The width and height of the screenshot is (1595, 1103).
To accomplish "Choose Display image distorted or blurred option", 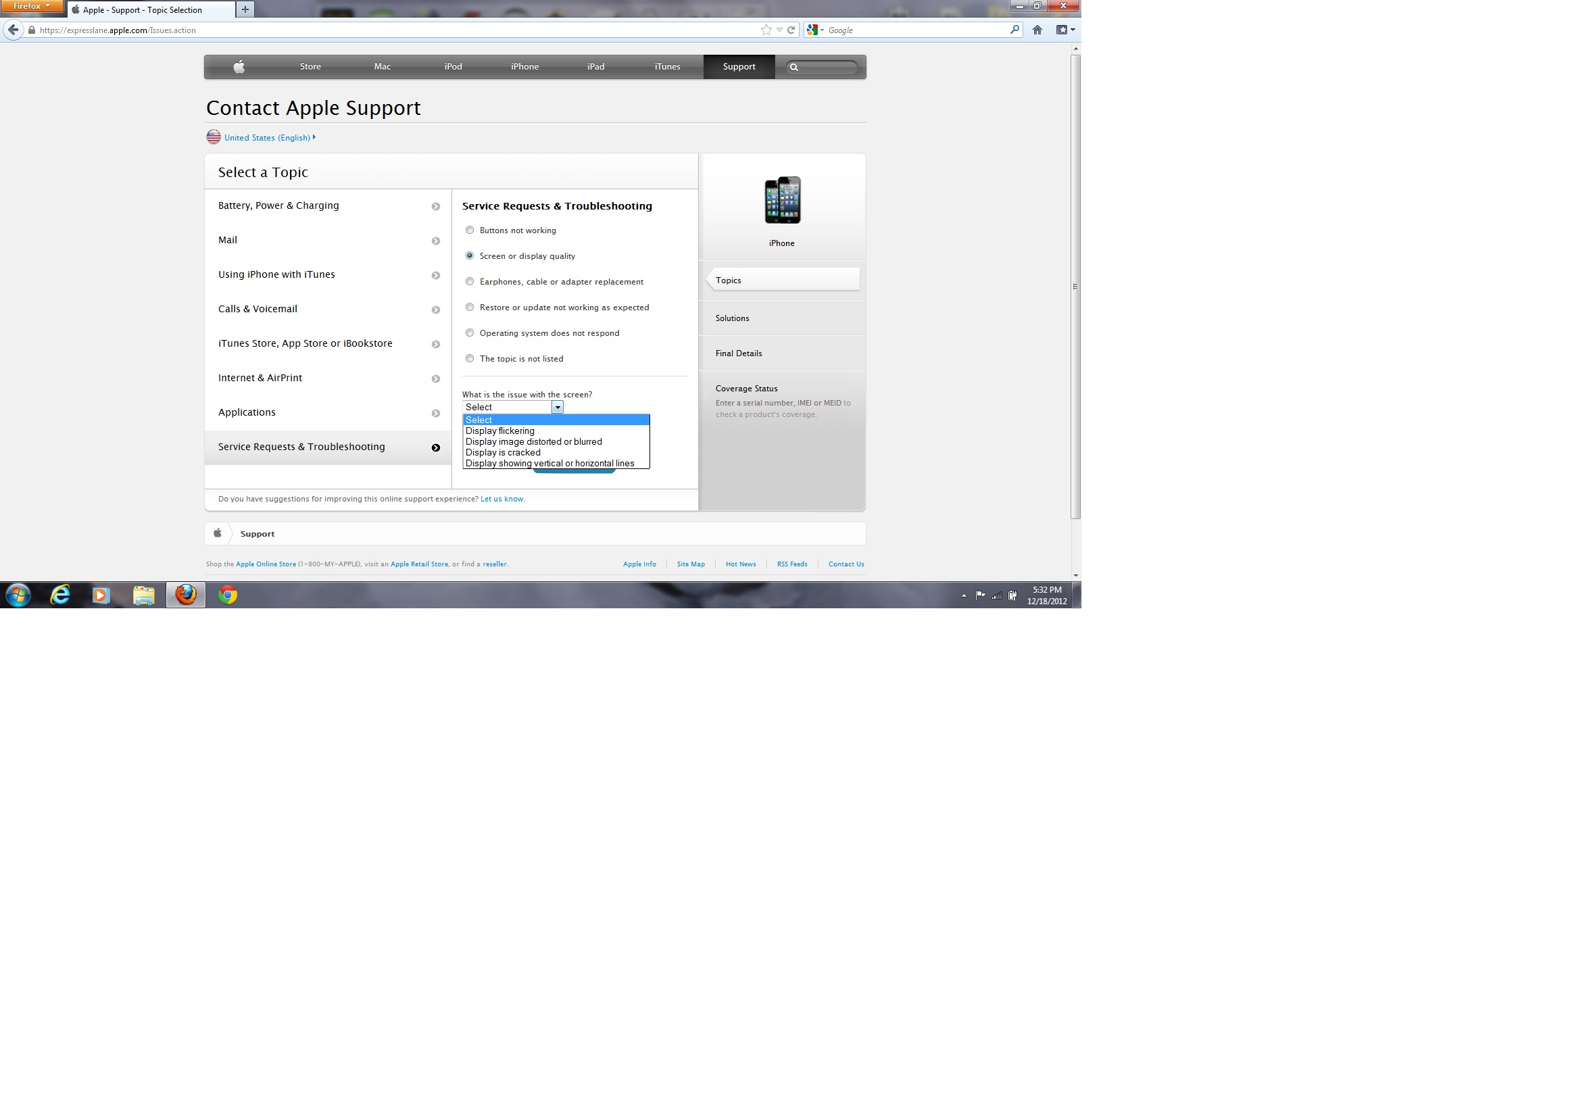I will pos(556,441).
